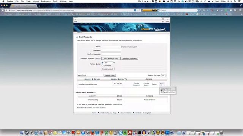Open the View menu
Screen dimensions: 243x136
pyautogui.click(x=28, y=2)
